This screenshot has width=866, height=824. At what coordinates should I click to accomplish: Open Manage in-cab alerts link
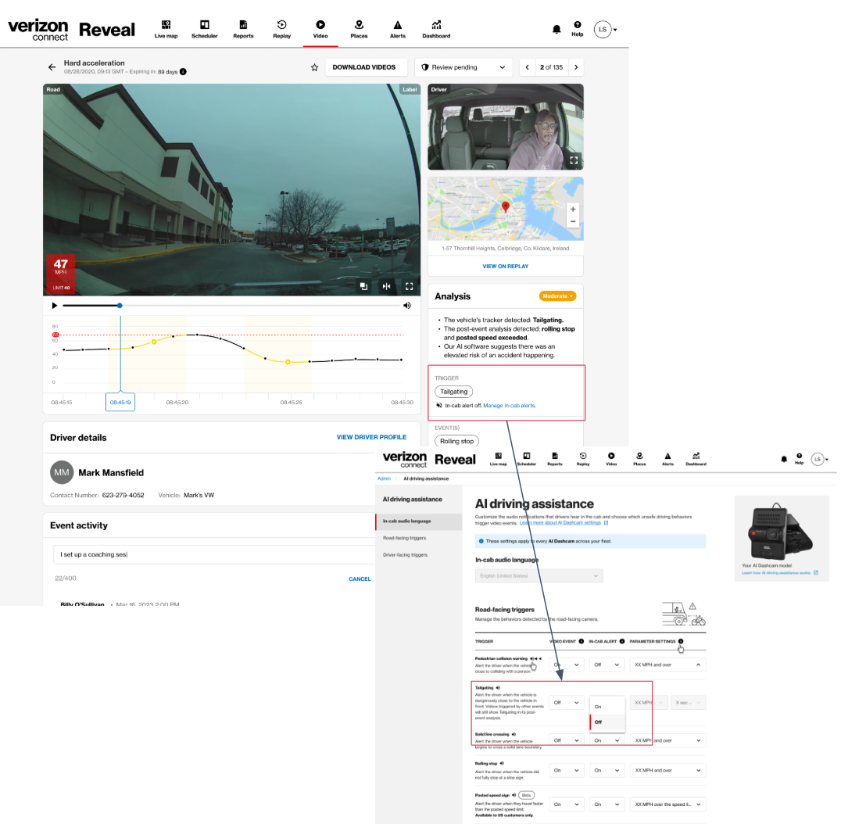point(510,406)
